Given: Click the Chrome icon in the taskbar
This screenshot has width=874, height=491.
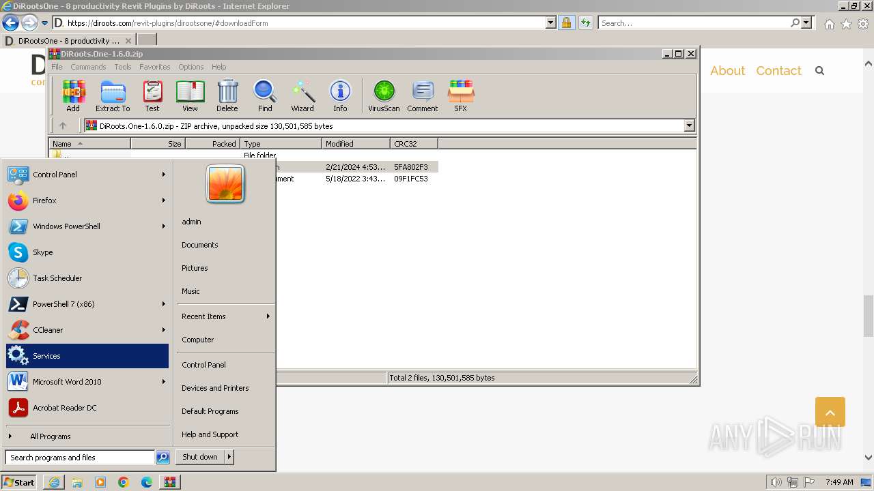Looking at the screenshot, I should [x=124, y=482].
